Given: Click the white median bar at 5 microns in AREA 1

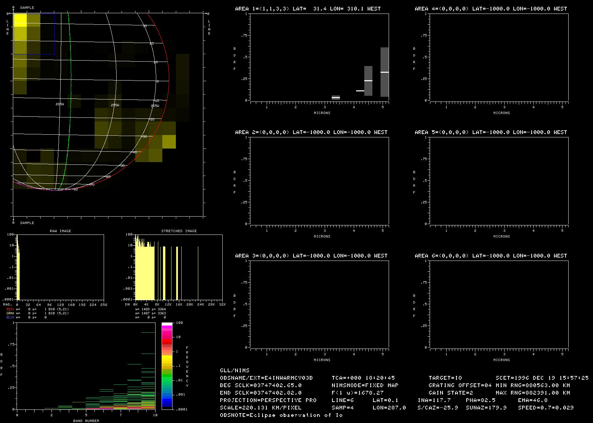Looking at the screenshot, I should [x=384, y=72].
